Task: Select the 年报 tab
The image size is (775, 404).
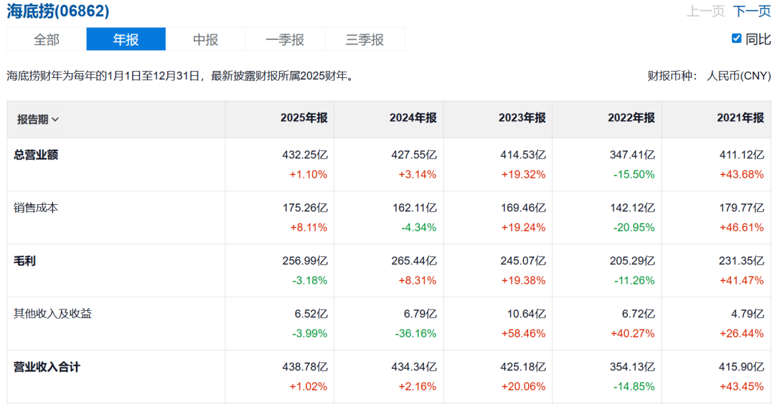Action: (126, 39)
